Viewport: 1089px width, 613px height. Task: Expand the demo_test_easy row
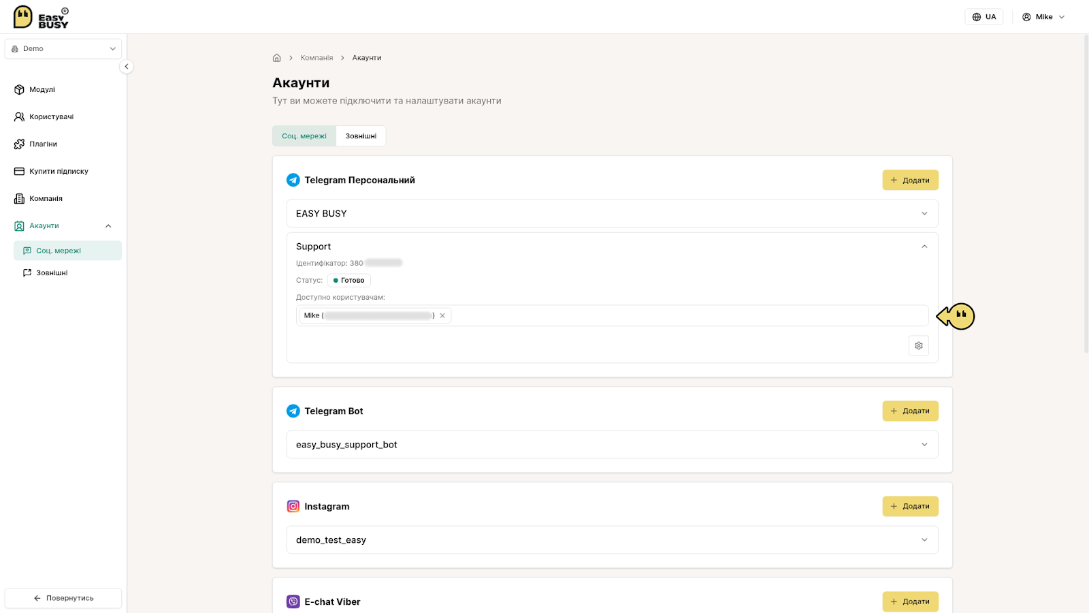(612, 539)
